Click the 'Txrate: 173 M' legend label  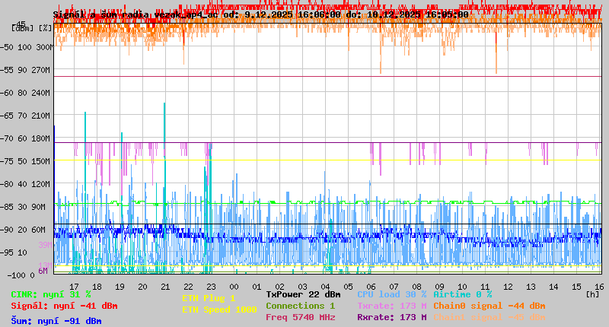point(391,306)
